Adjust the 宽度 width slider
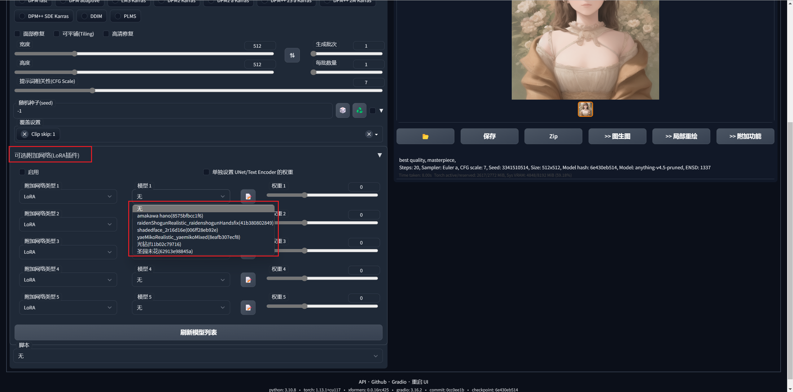Viewport: 793px width, 392px height. pos(144,54)
